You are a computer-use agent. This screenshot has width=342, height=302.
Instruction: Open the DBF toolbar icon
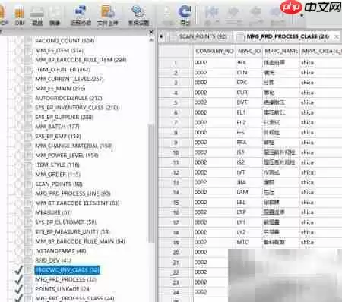pos(20,15)
